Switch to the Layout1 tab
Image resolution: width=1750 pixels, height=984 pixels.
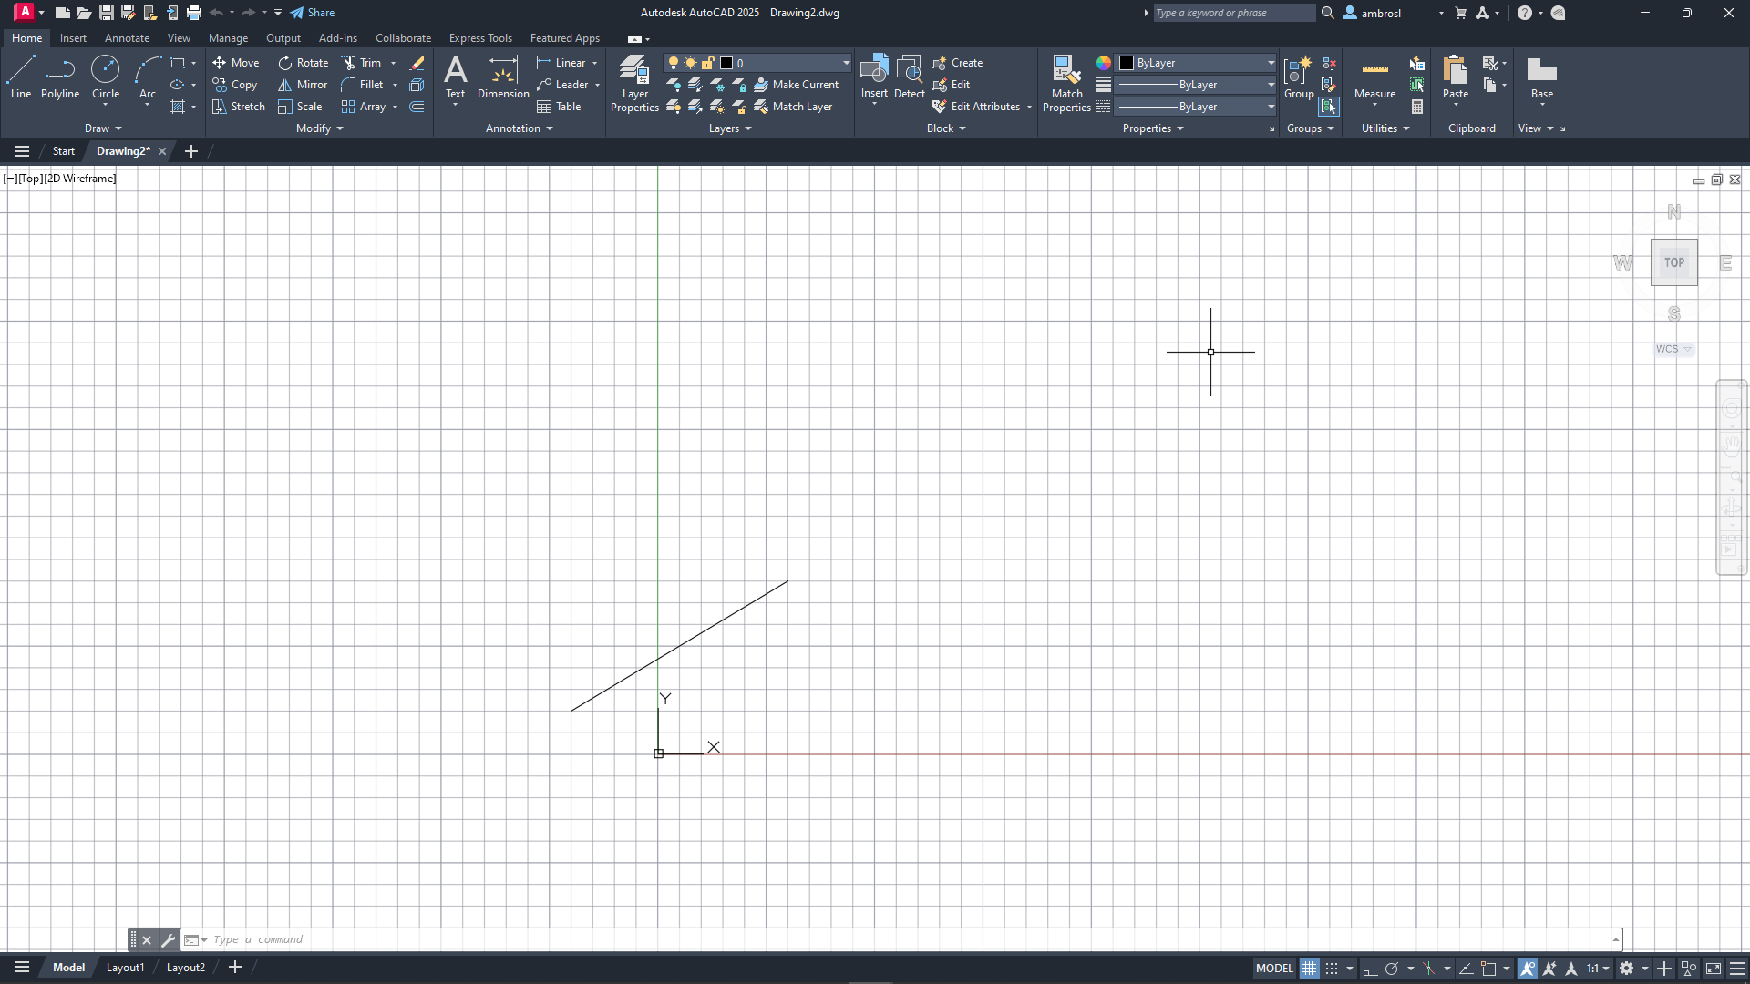click(x=125, y=968)
